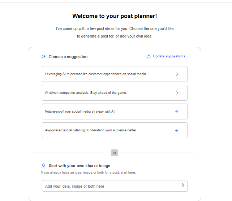Click the hint text about starting with an idea
This screenshot has width=232, height=201.
[x=88, y=172]
